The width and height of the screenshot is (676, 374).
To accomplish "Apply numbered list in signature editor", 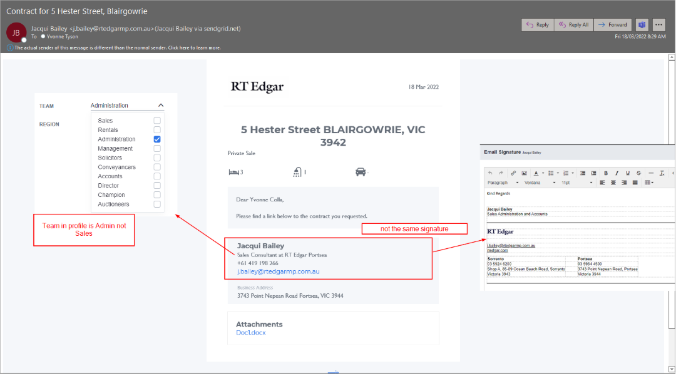I will [566, 173].
